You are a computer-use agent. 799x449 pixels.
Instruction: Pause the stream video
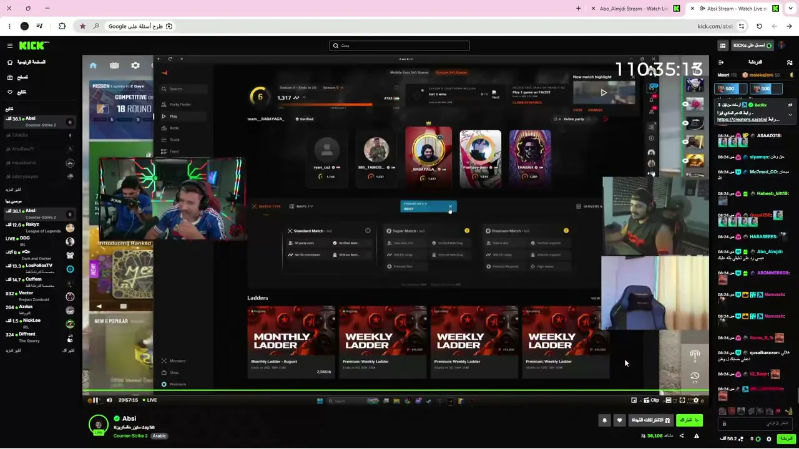(x=96, y=400)
